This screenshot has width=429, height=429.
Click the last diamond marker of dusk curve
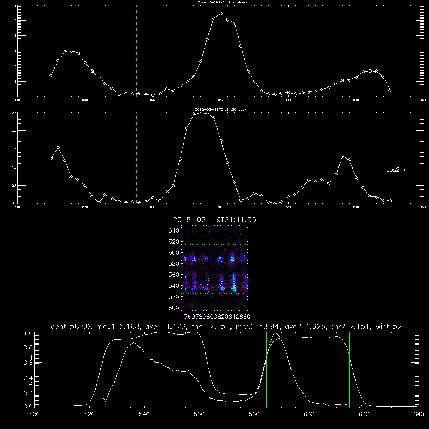point(390,201)
